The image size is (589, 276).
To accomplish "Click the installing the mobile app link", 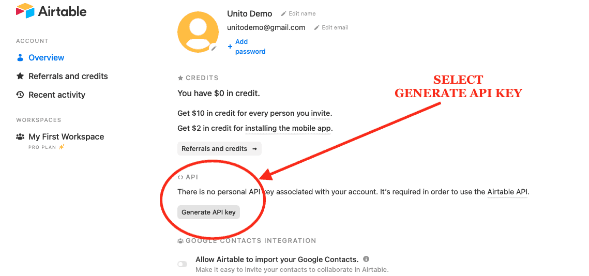I will coord(288,128).
